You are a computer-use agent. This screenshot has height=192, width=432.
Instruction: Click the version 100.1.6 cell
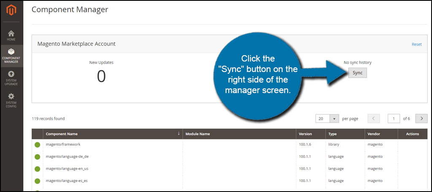[x=305, y=144]
